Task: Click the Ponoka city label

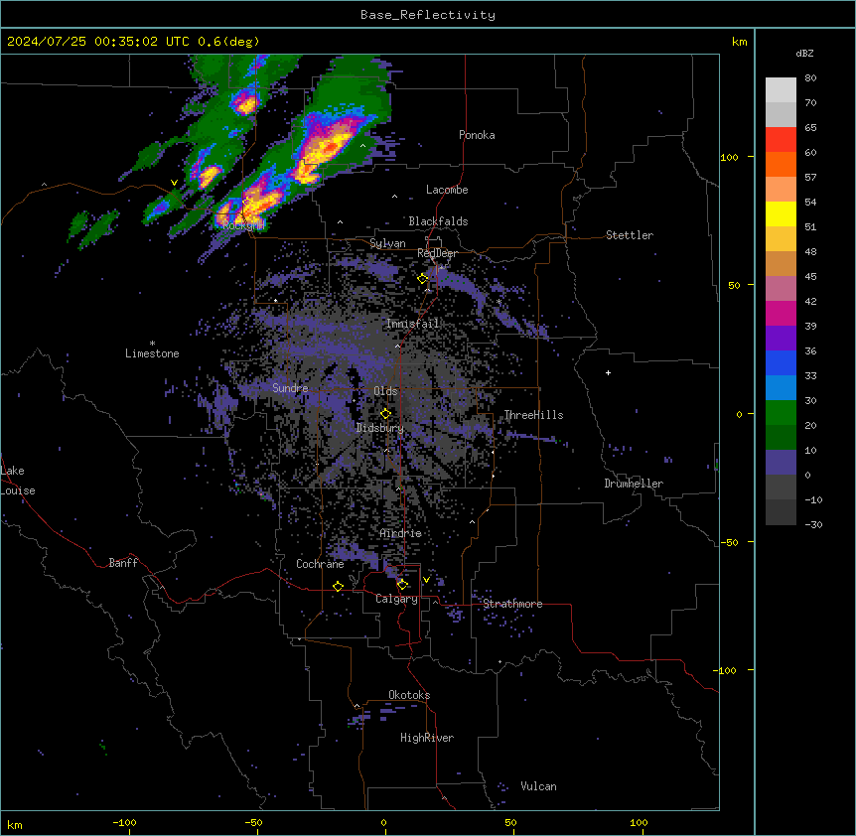Action: click(x=477, y=135)
